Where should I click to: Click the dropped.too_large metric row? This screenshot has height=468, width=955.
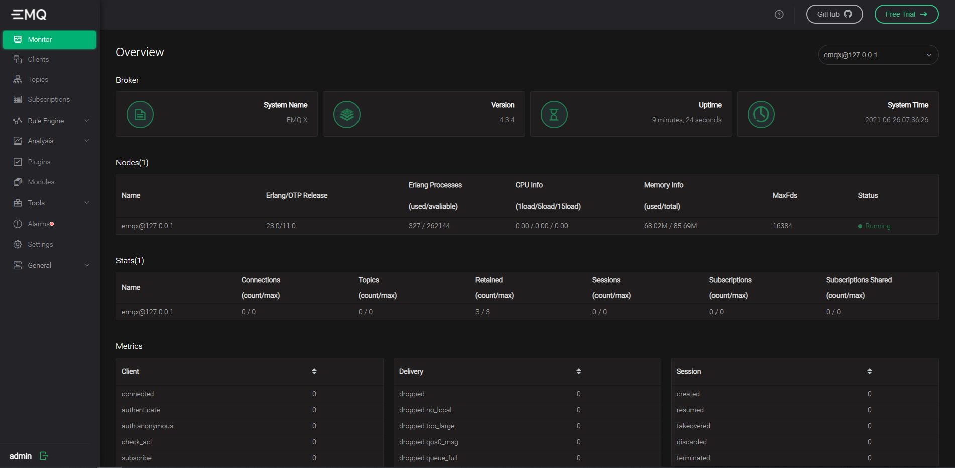(x=527, y=426)
